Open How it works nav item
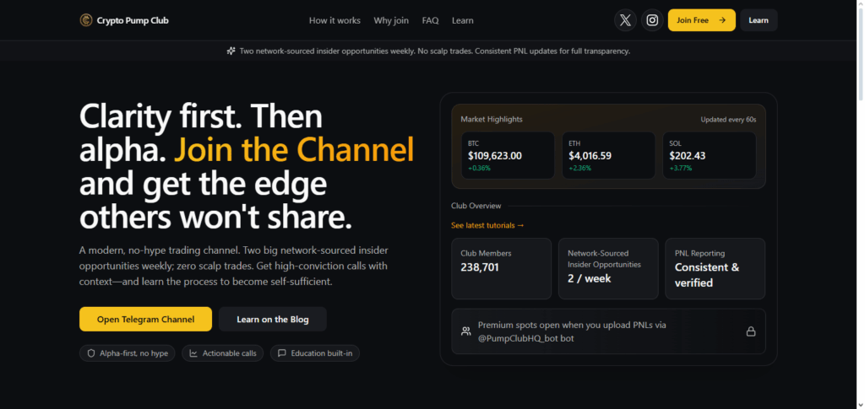 [335, 20]
